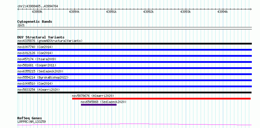Click the blue nsv1007740 variant bar
The width and height of the screenshot is (260, 128).
134,50
